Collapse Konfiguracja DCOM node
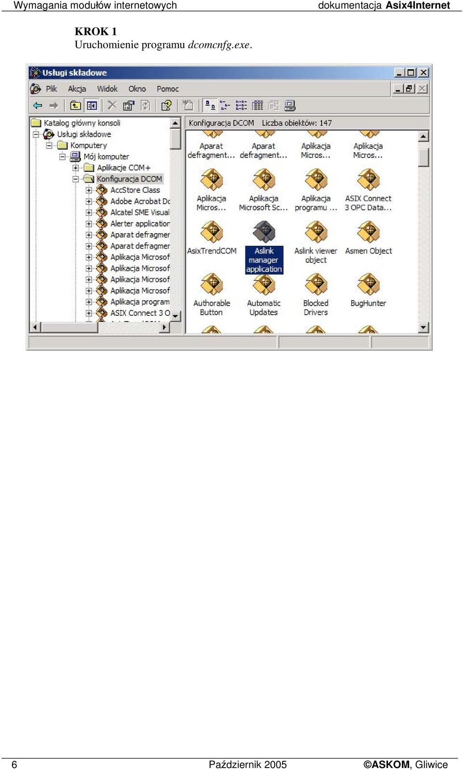Viewport: 463px width, 770px height. tap(76, 179)
